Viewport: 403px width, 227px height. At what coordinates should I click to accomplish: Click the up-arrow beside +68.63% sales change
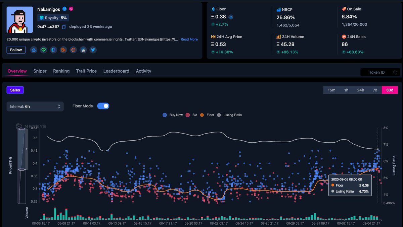344,52
